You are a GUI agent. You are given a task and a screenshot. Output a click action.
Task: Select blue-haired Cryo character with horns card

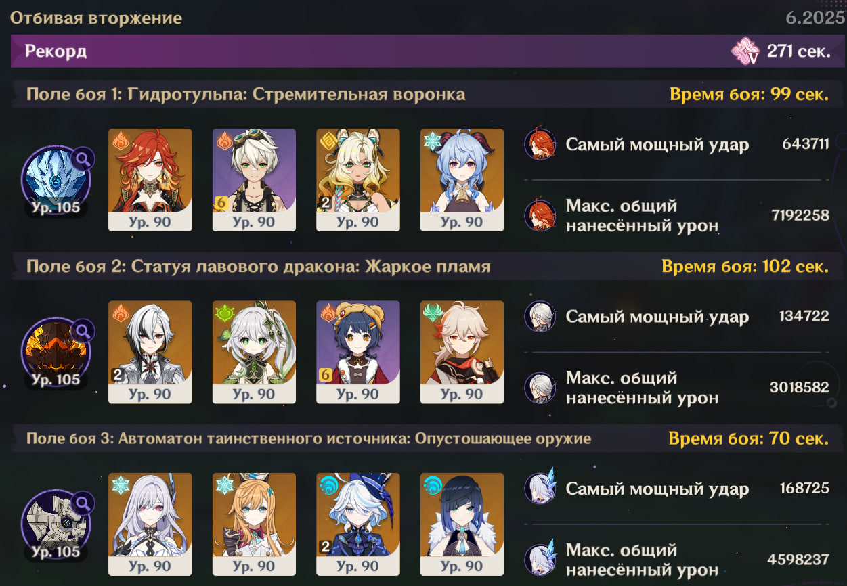pyautogui.click(x=462, y=180)
